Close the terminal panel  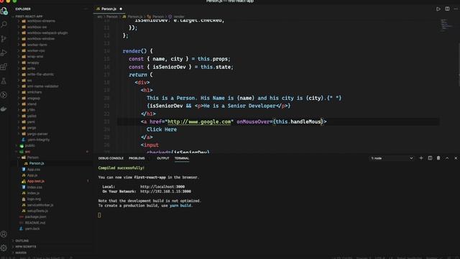click(x=456, y=158)
